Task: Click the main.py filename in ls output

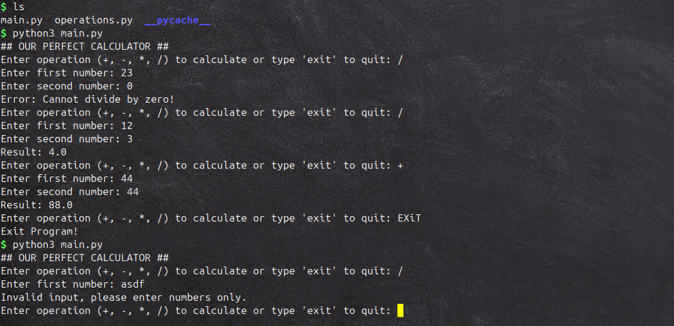Action: [21, 20]
